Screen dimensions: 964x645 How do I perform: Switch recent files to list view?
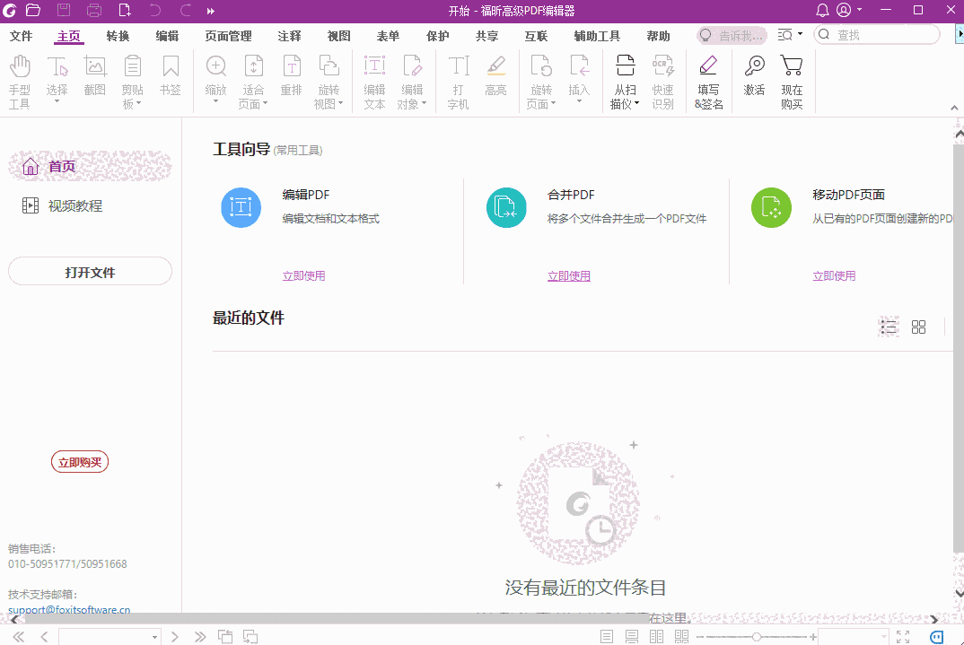click(889, 327)
